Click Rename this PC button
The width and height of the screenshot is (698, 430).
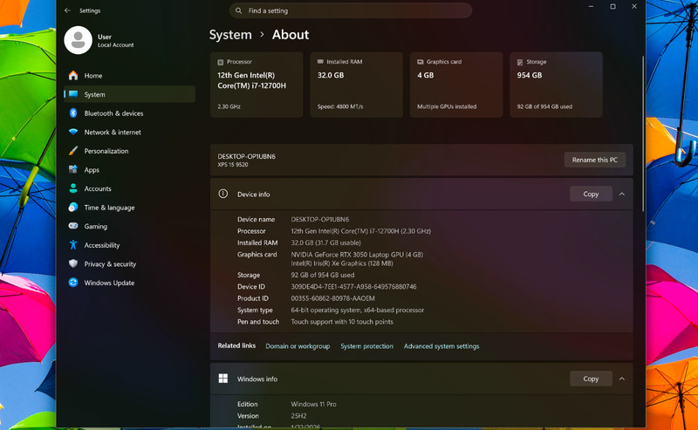click(x=595, y=160)
